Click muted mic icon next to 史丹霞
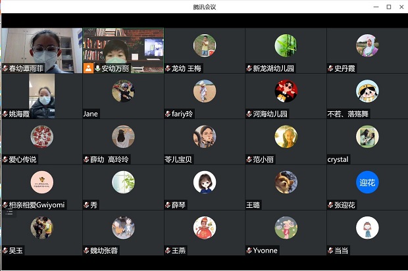The width and height of the screenshot is (408, 271). pos(330,68)
